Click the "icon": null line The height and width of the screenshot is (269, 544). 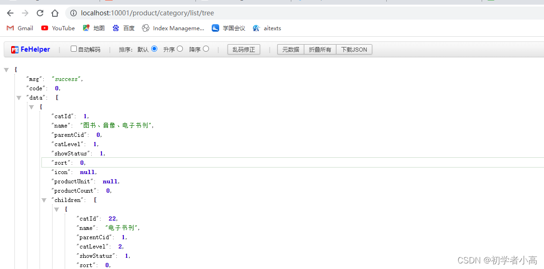pos(74,172)
